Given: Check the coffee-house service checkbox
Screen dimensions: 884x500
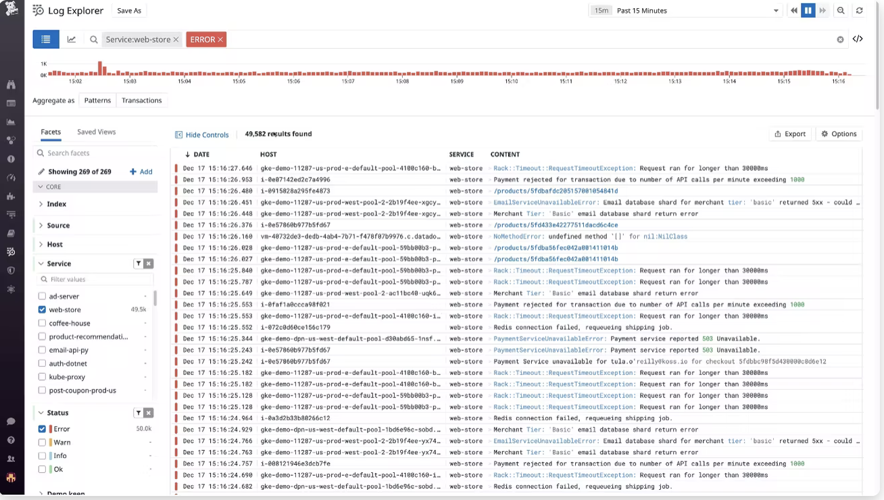Looking at the screenshot, I should 42,323.
